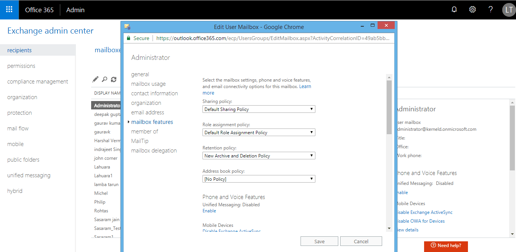Click the search magnifier icon in toolbar

click(104, 79)
